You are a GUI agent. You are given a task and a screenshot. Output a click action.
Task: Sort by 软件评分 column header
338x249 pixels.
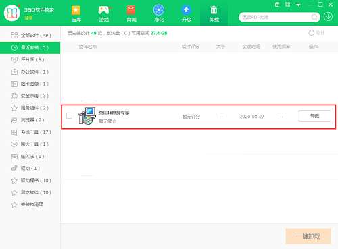pos(191,47)
